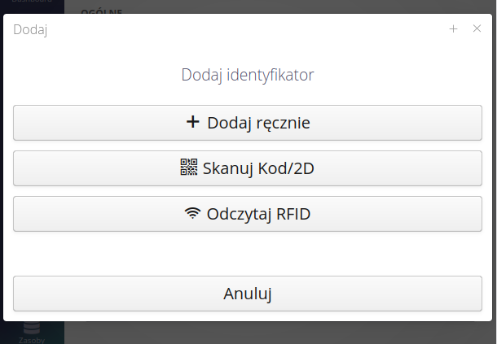Choose the Dodaj ręcznie button label

point(258,123)
